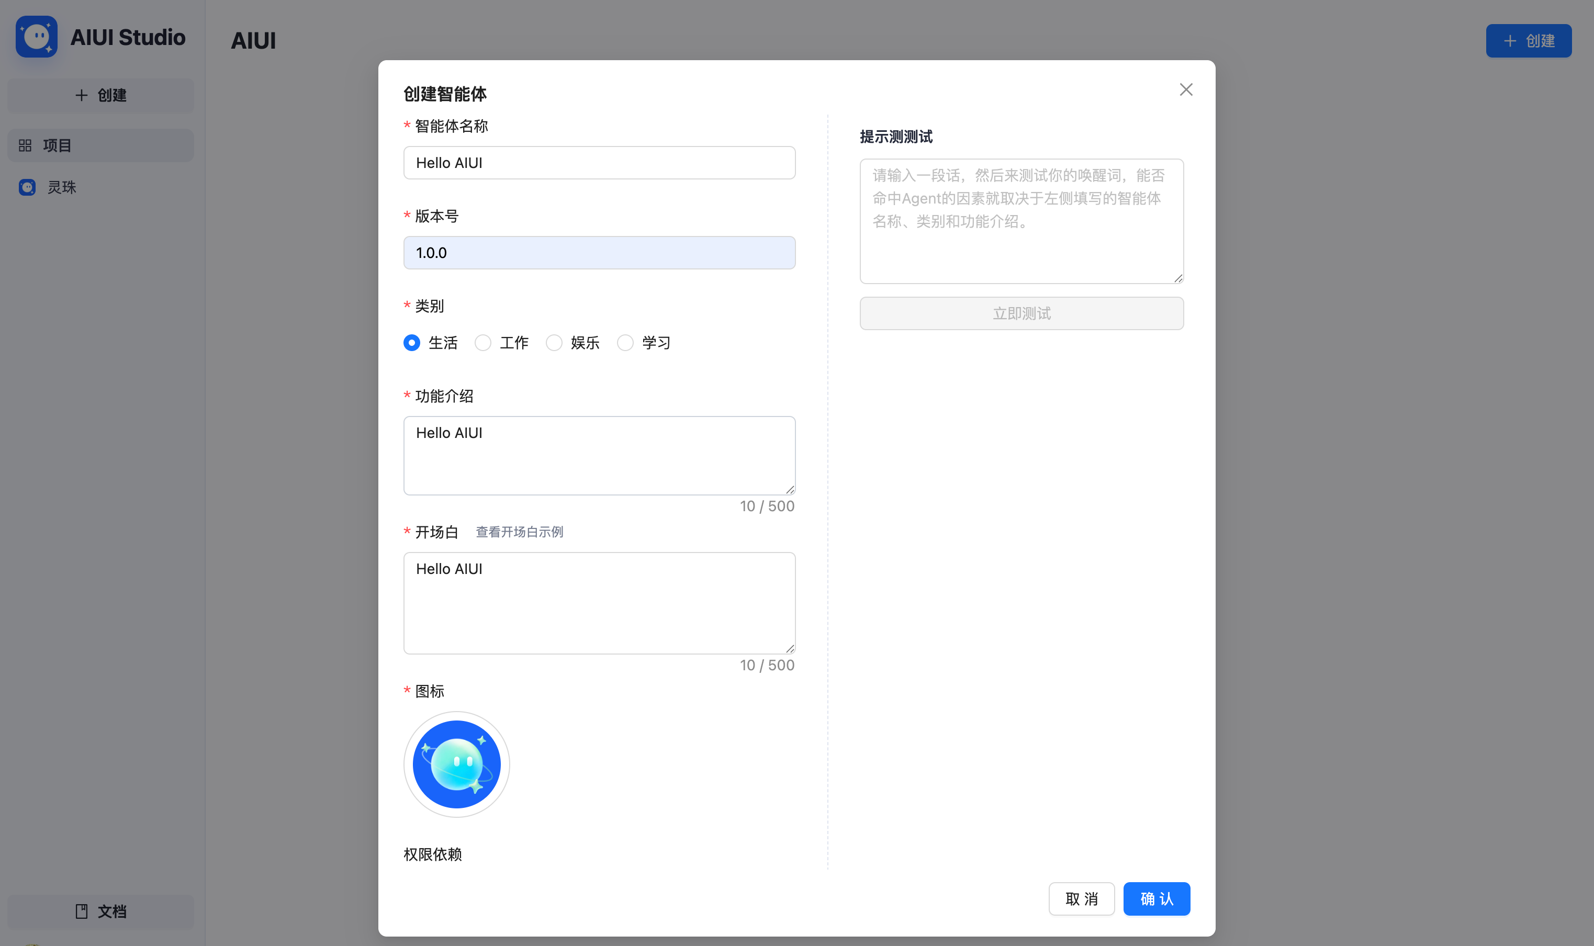Select the 学习 category radio button

[x=625, y=343]
